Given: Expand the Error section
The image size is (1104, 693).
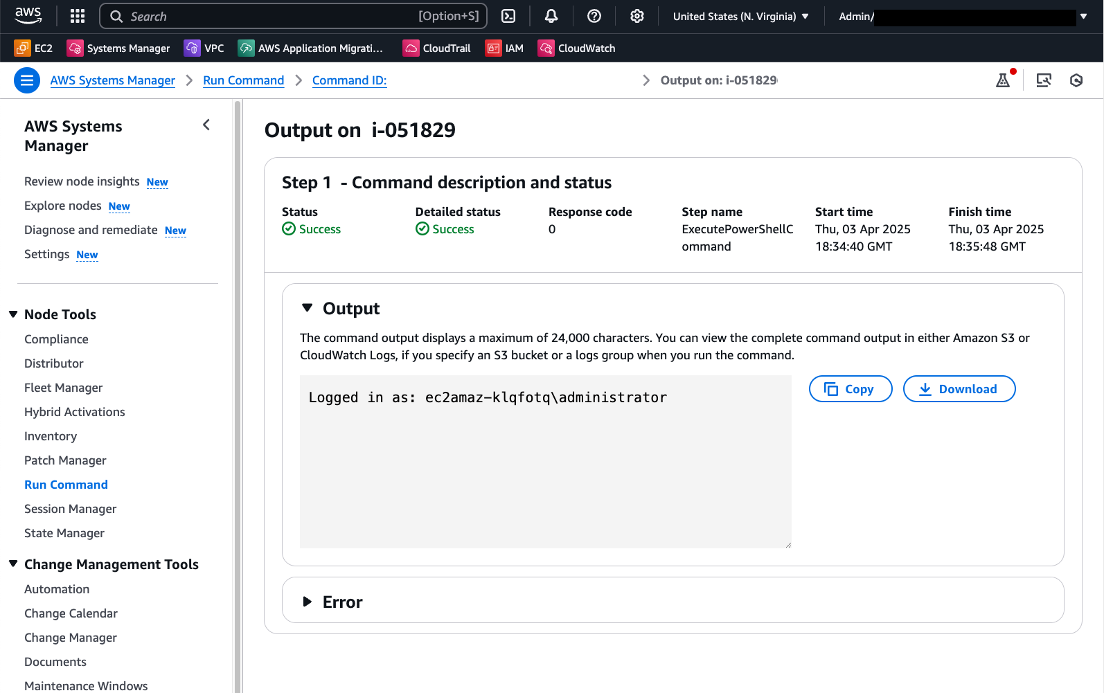Looking at the screenshot, I should click(x=308, y=602).
